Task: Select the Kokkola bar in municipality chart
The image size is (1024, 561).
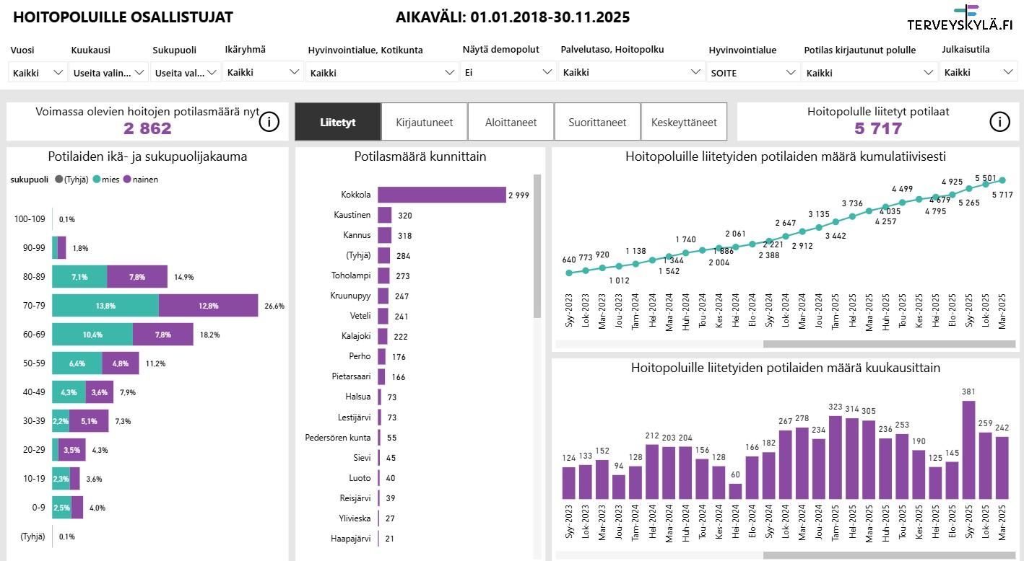Action: [x=441, y=195]
